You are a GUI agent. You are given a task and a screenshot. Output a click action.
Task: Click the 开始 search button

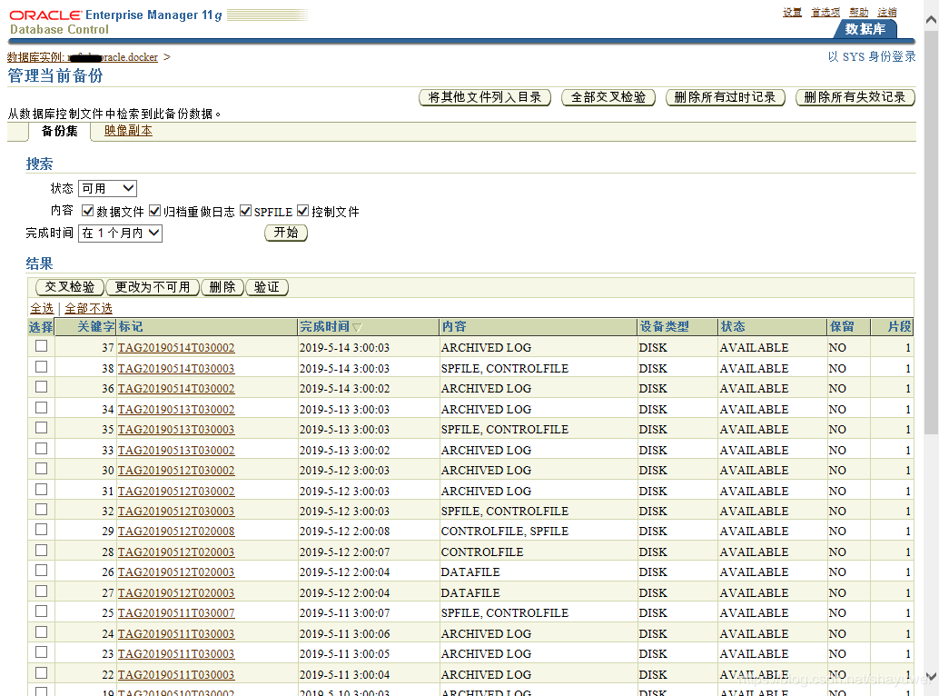(286, 233)
